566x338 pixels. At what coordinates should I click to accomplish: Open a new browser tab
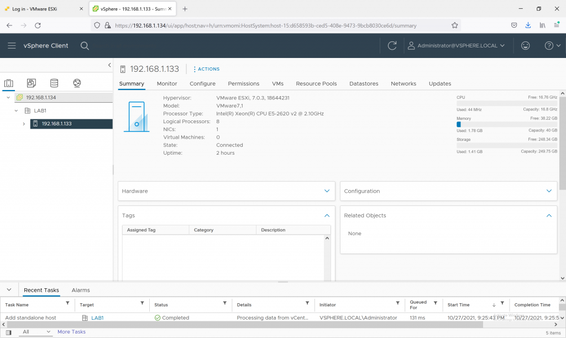[185, 9]
